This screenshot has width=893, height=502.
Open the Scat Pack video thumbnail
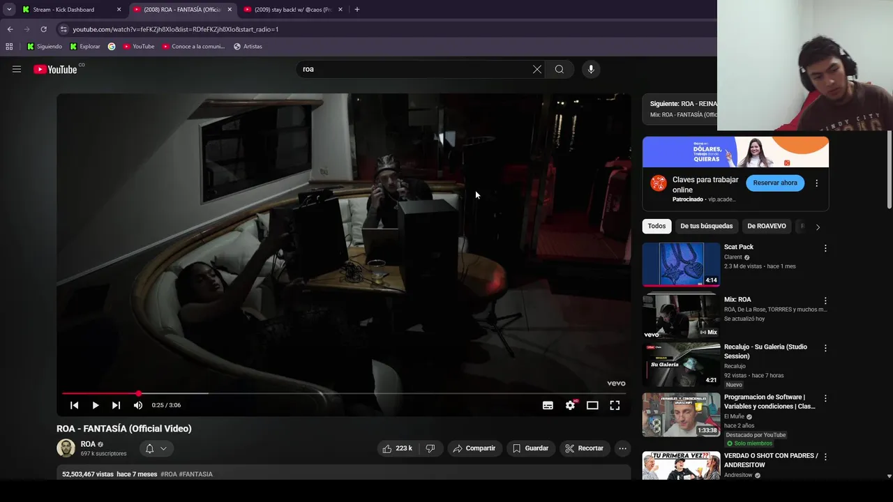[x=681, y=264]
